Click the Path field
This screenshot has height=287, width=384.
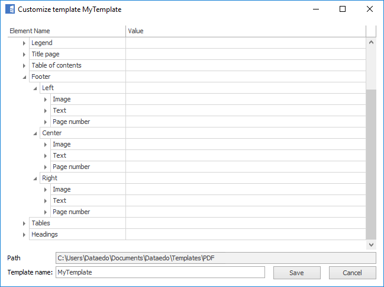[215, 258]
